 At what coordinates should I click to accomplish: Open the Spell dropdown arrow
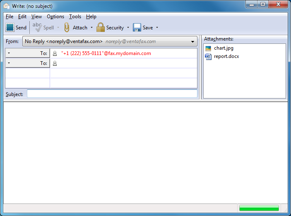coord(58,27)
